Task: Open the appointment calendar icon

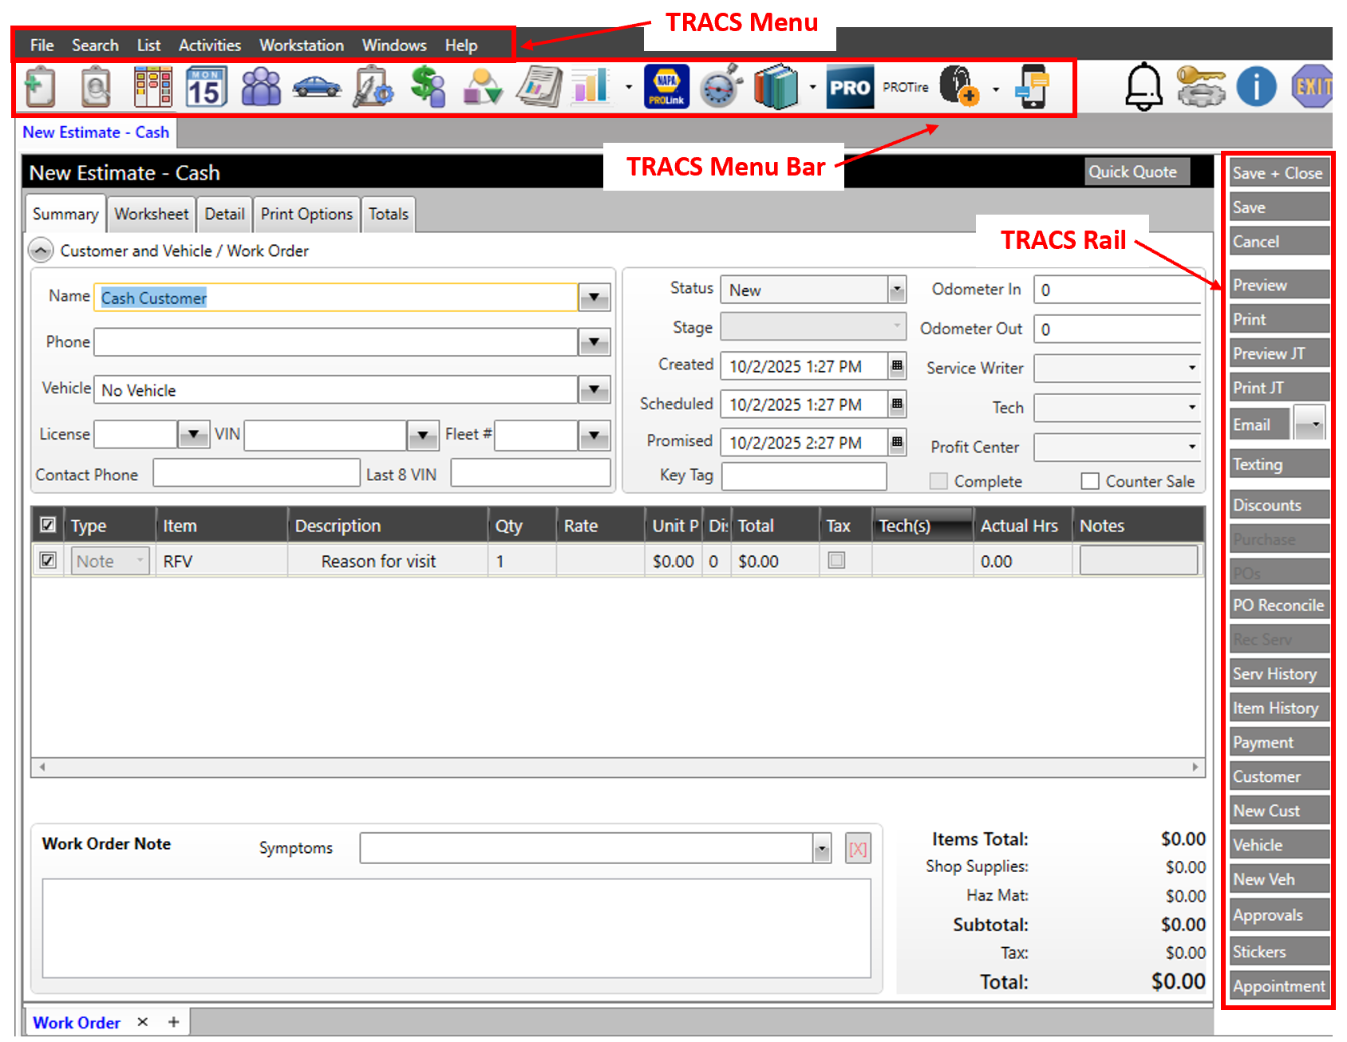Action: pyautogui.click(x=206, y=86)
